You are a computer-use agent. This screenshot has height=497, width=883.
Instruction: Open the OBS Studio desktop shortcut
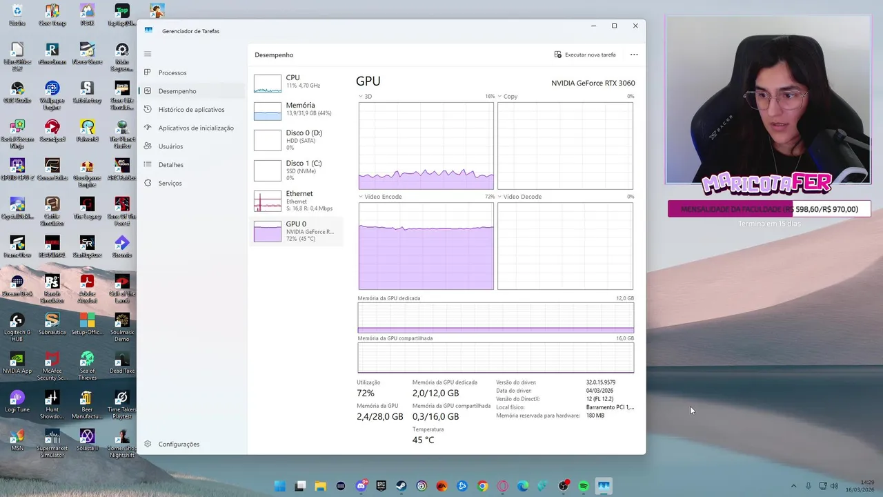click(x=17, y=92)
